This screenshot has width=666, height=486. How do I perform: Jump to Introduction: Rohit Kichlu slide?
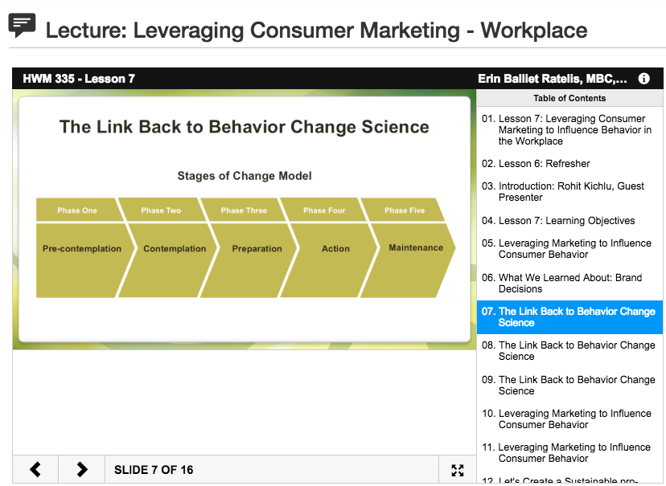(x=569, y=192)
